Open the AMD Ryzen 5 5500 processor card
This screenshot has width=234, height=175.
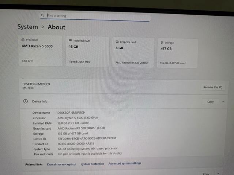pos(40,51)
